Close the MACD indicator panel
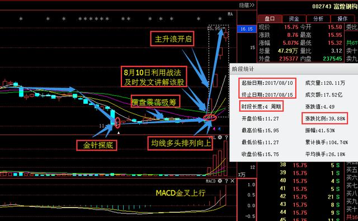358x221 pixels. tap(233, 181)
